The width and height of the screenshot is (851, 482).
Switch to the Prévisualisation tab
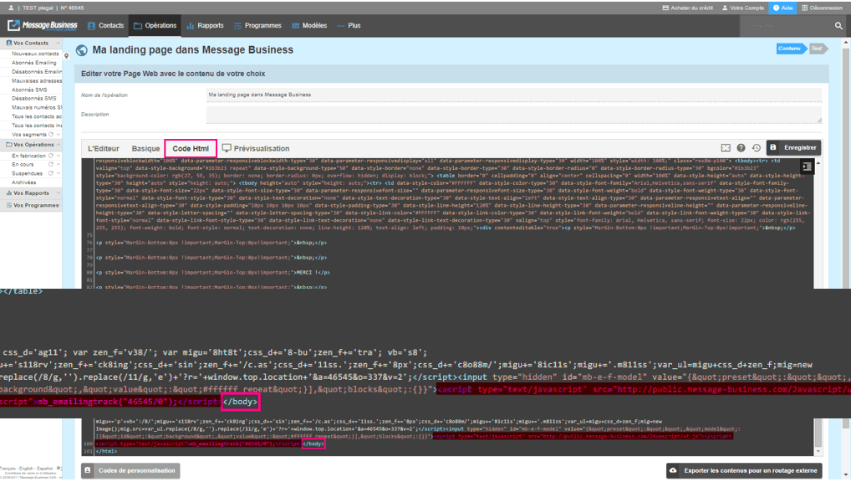click(x=256, y=148)
